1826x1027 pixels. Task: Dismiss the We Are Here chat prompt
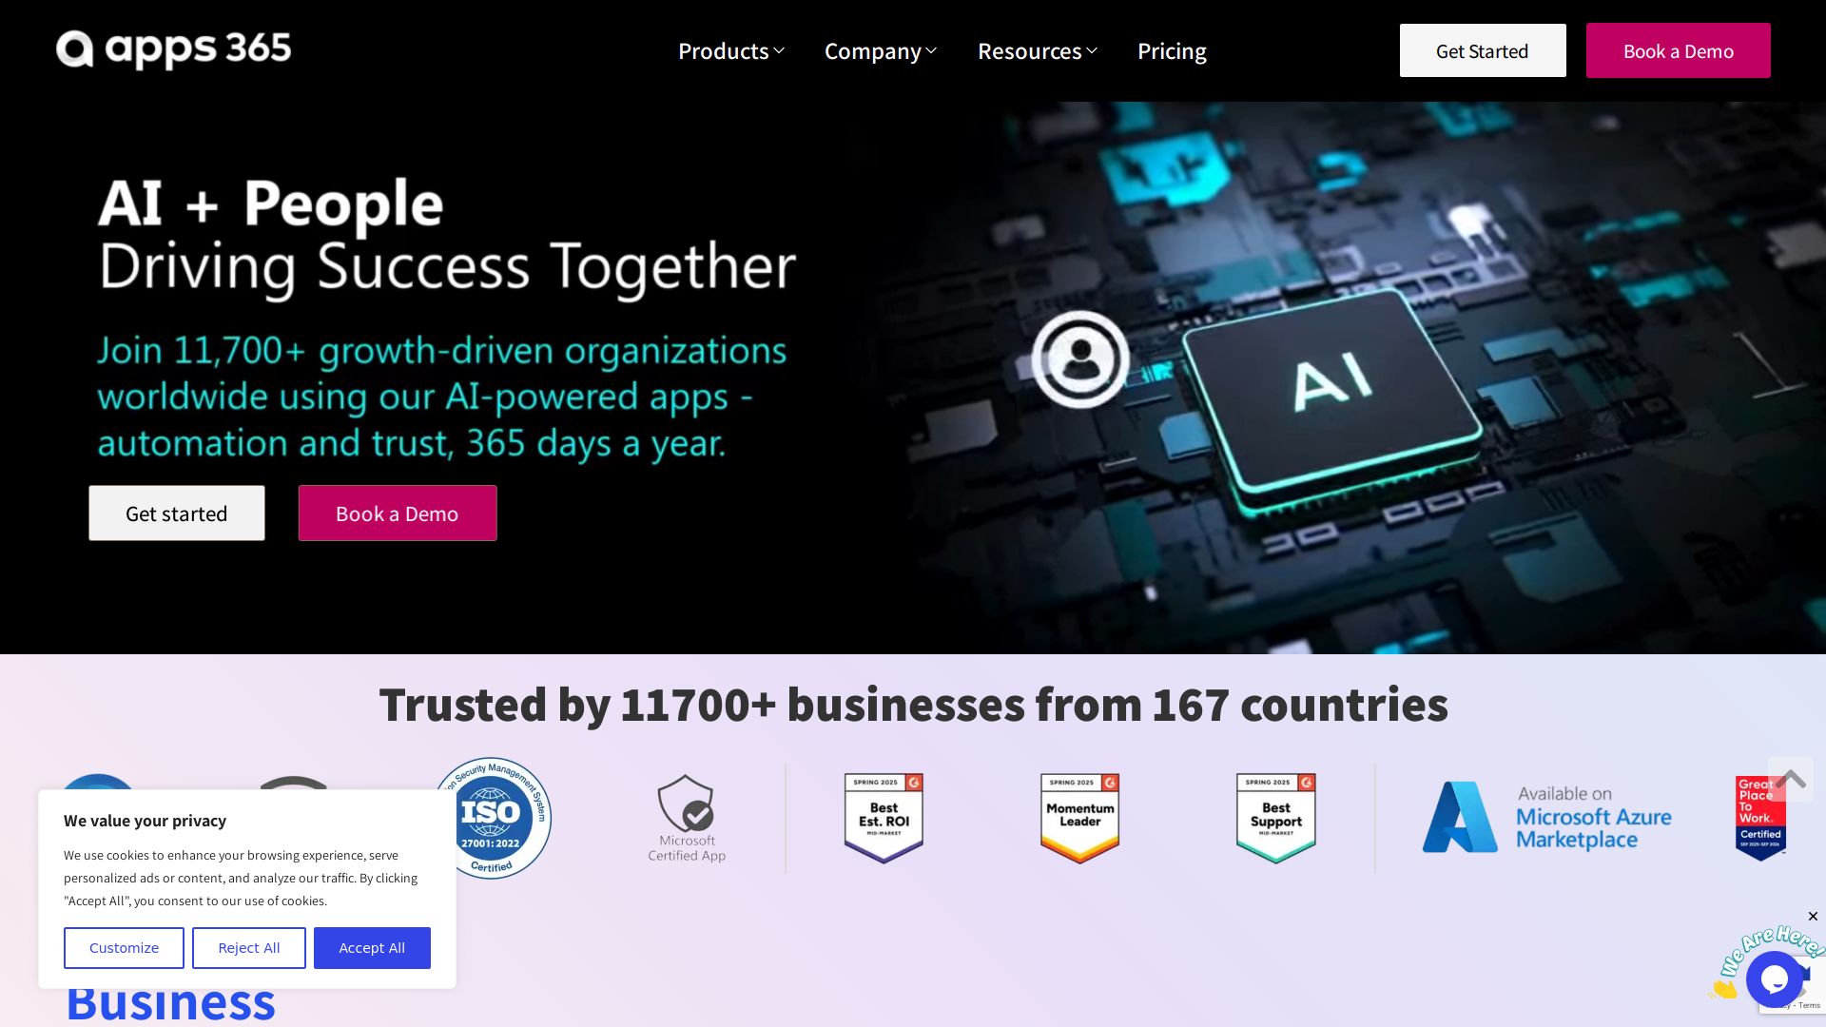(x=1813, y=917)
